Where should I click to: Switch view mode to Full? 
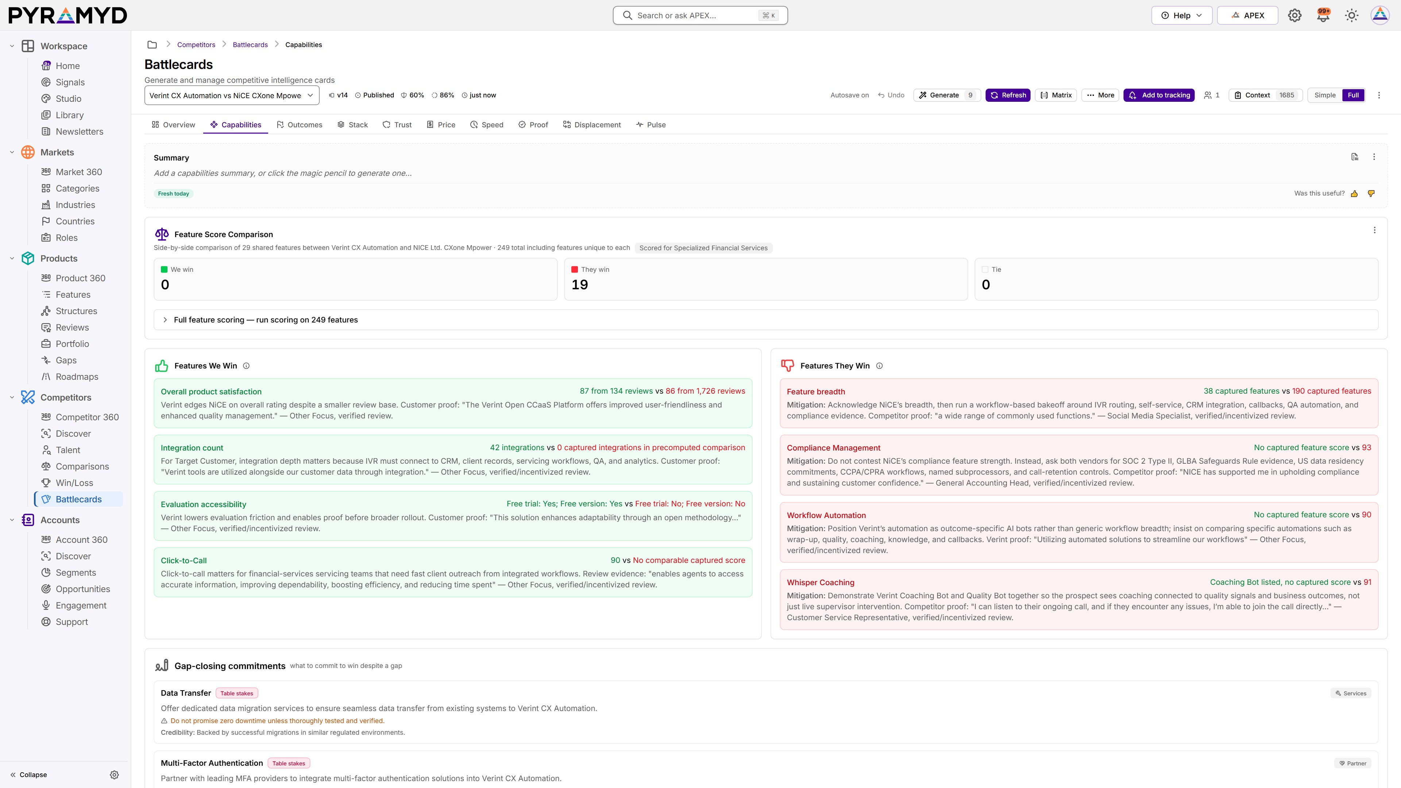(1353, 95)
